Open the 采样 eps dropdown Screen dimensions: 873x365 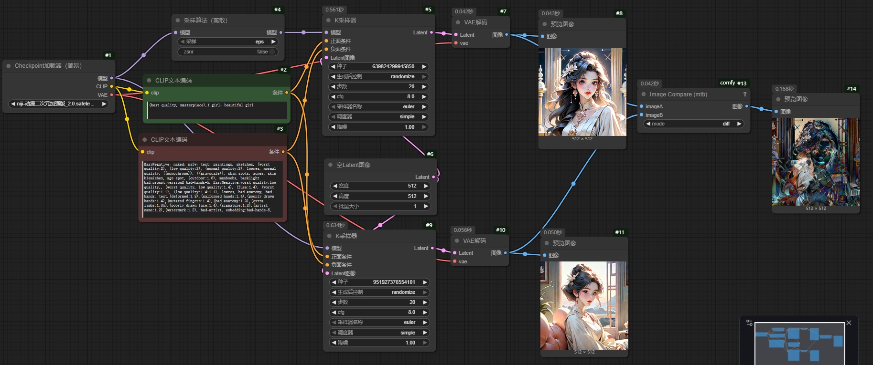[227, 42]
